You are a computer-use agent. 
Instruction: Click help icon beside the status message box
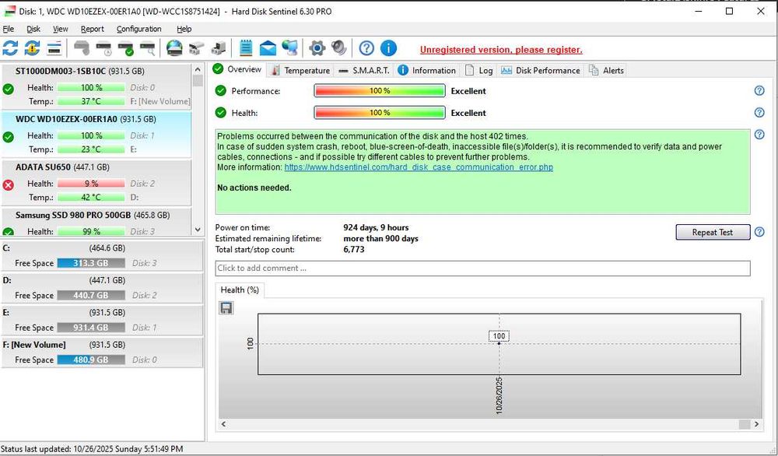pos(759,135)
